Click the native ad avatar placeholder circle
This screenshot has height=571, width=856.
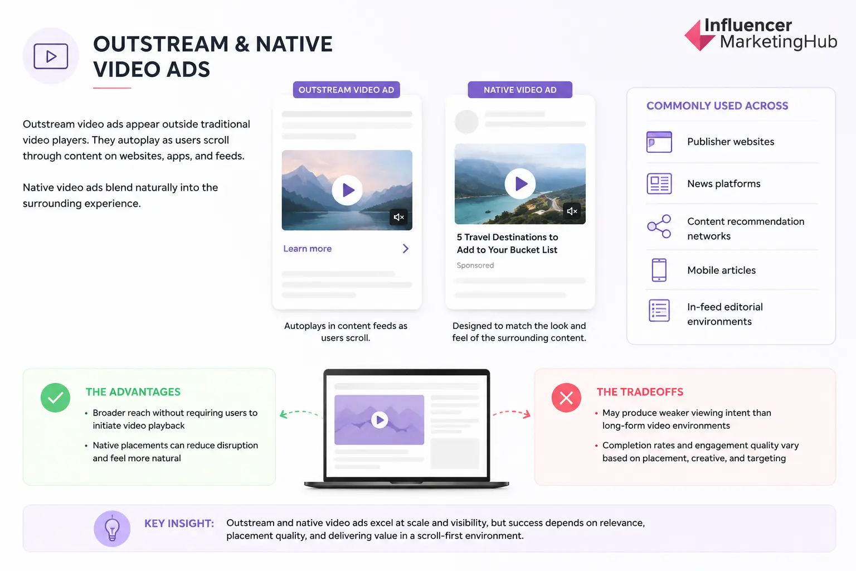coord(467,122)
